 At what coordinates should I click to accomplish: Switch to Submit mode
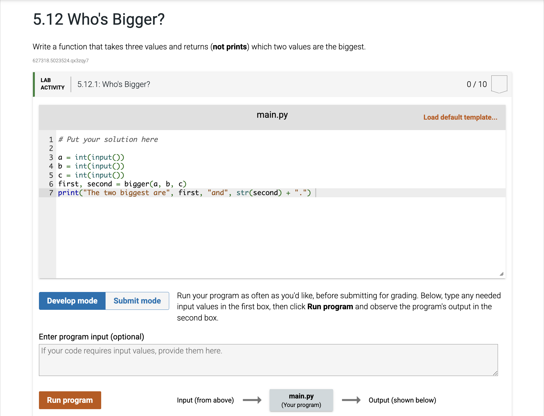pyautogui.click(x=137, y=301)
